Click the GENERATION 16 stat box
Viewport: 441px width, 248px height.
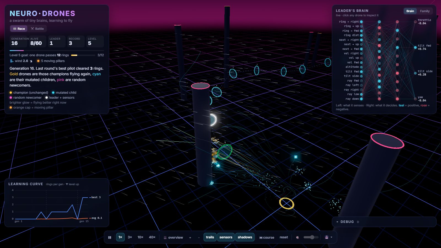click(x=18, y=41)
